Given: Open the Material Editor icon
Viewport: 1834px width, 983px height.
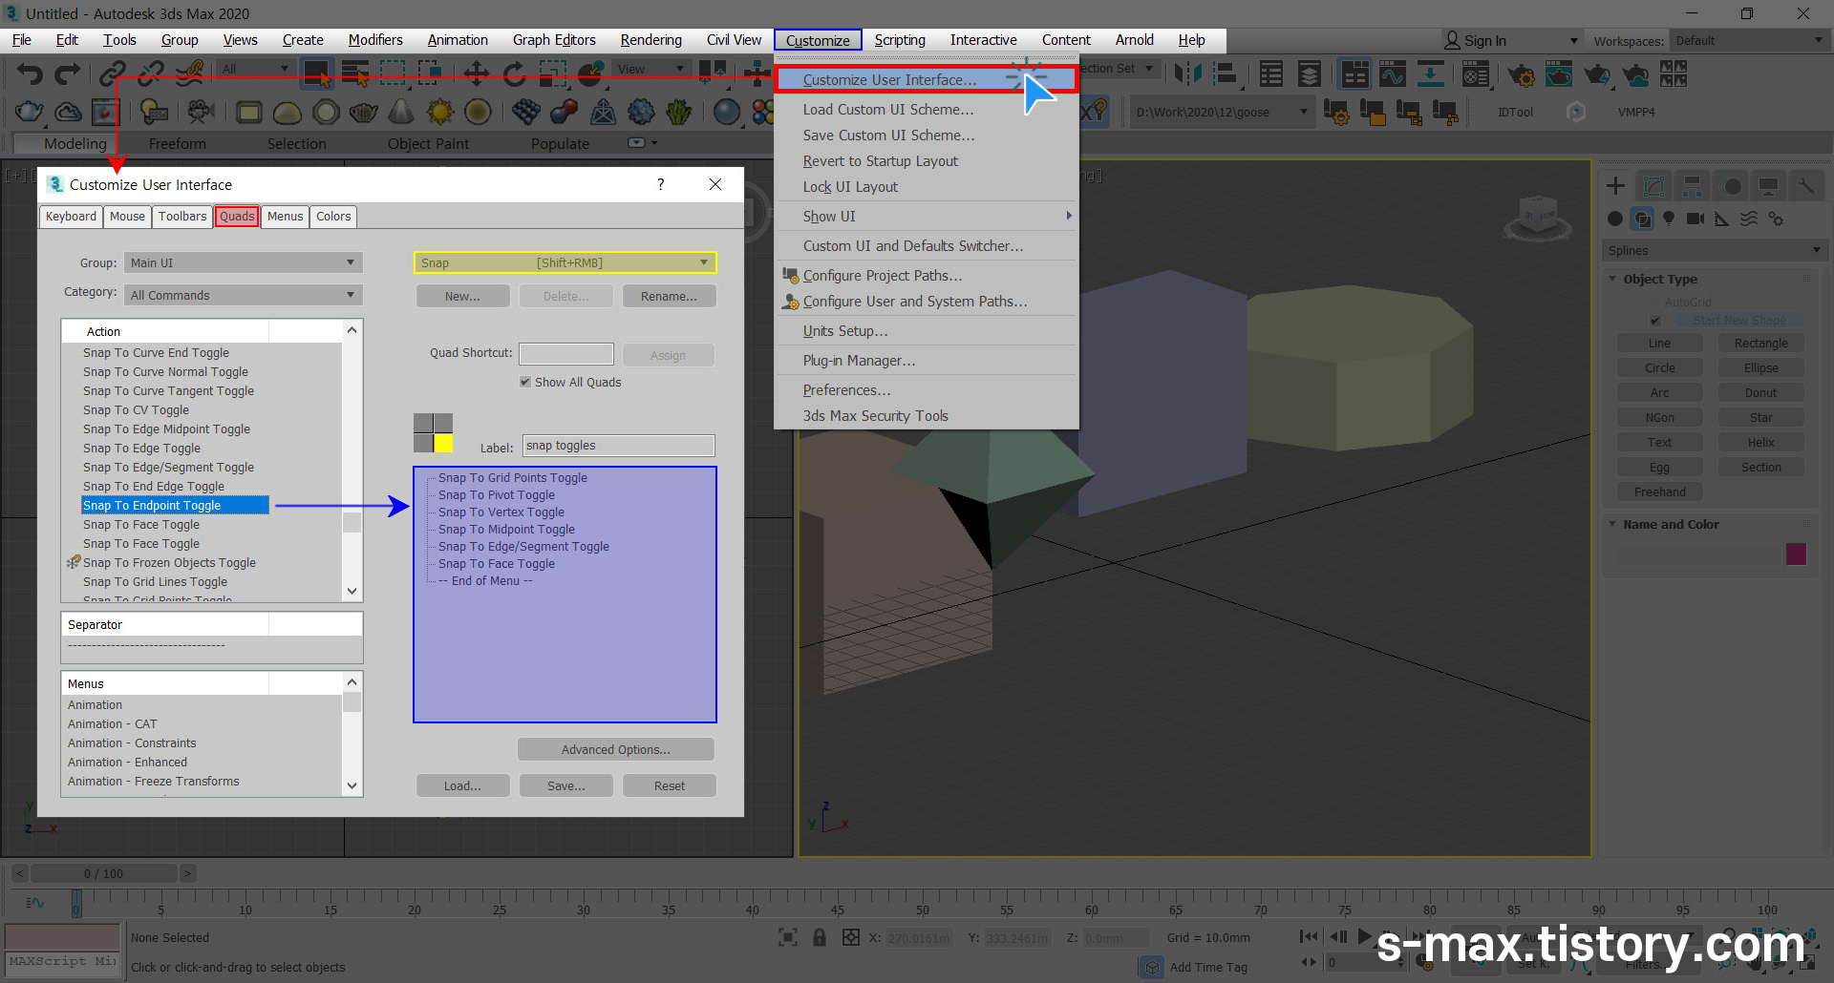Looking at the screenshot, I should (x=1476, y=73).
